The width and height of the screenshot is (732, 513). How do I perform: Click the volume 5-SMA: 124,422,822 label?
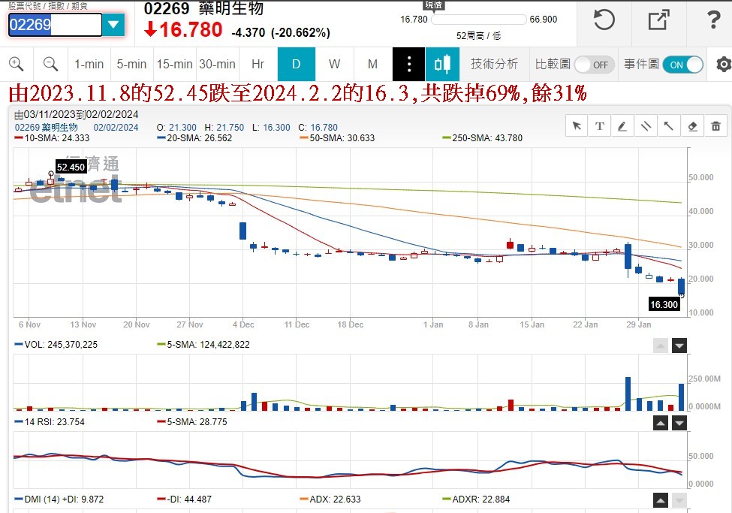pos(203,344)
